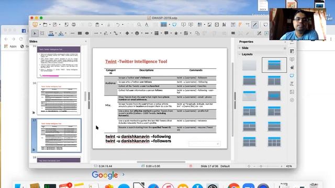Viewport: 335px width, 188px height.
Task: Click the Insert Table icon
Action: tap(200, 25)
